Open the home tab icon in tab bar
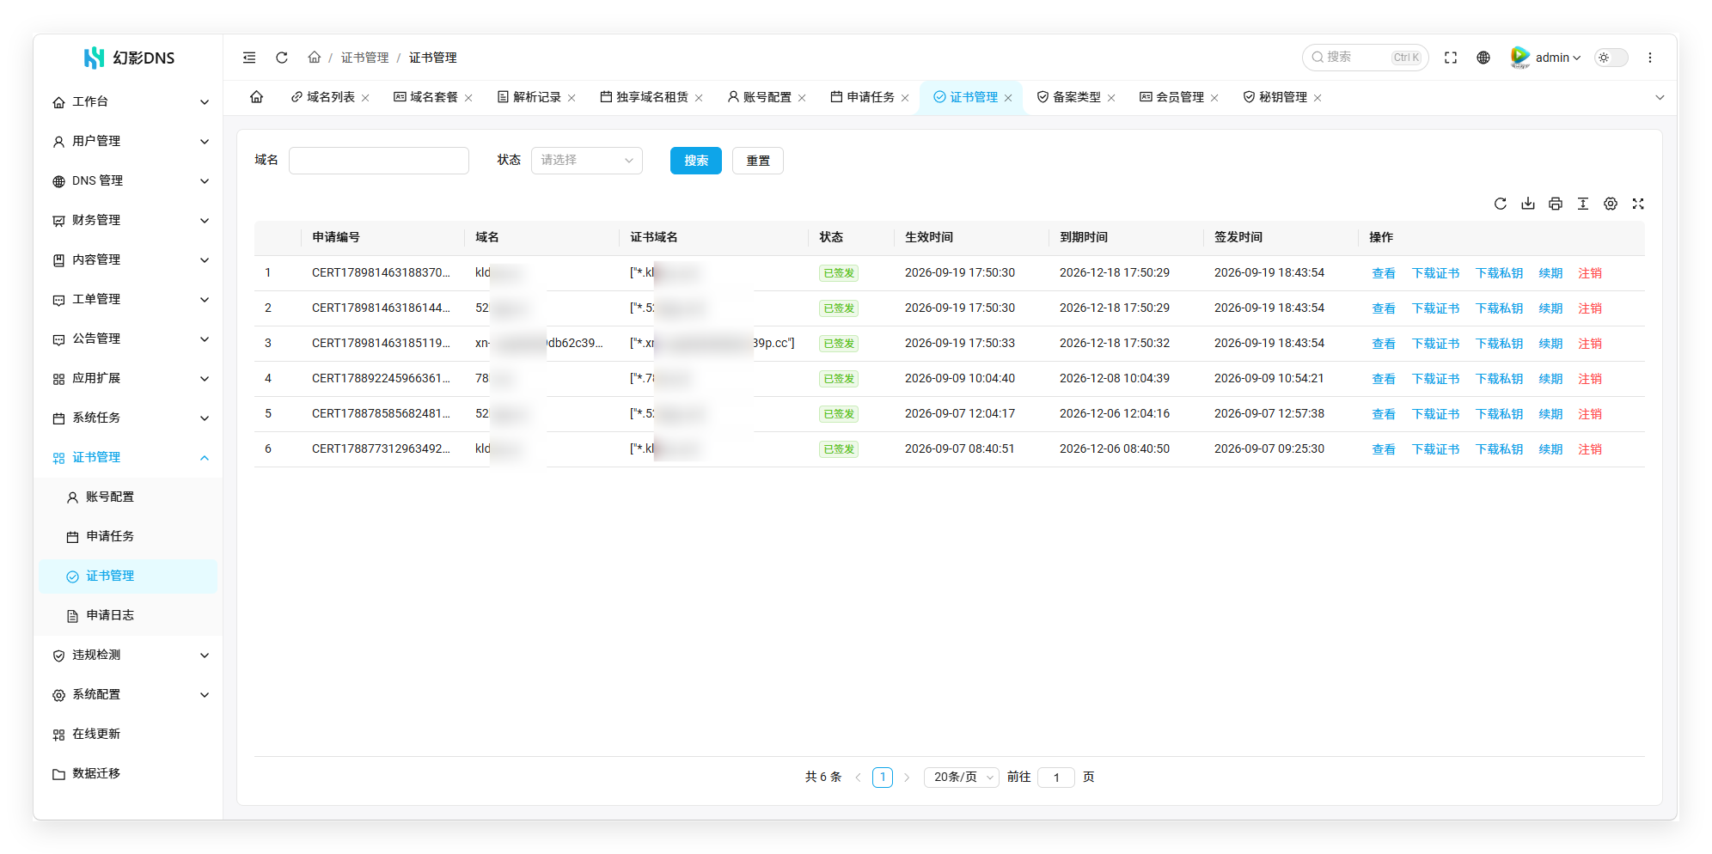 click(256, 97)
